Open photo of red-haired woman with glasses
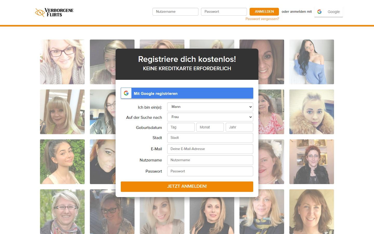The height and width of the screenshot is (234, 374). (x=312, y=162)
